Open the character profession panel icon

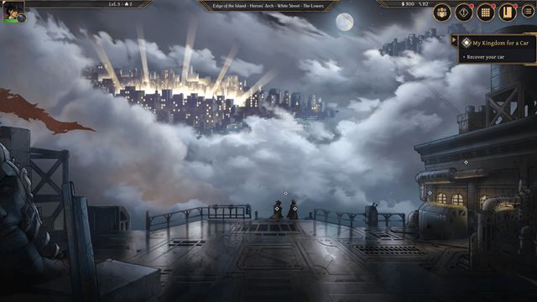coord(442,13)
